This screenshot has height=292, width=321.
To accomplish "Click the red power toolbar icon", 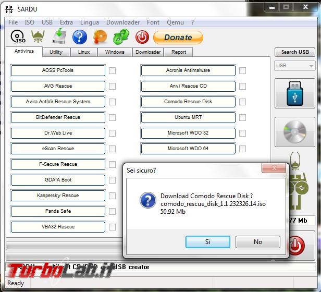I will point(142,37).
